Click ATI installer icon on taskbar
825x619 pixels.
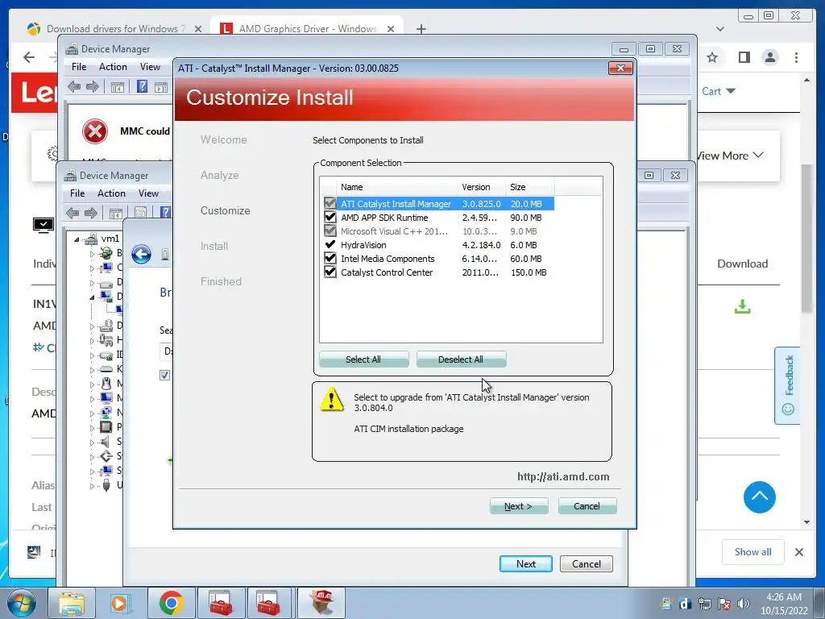(x=322, y=603)
